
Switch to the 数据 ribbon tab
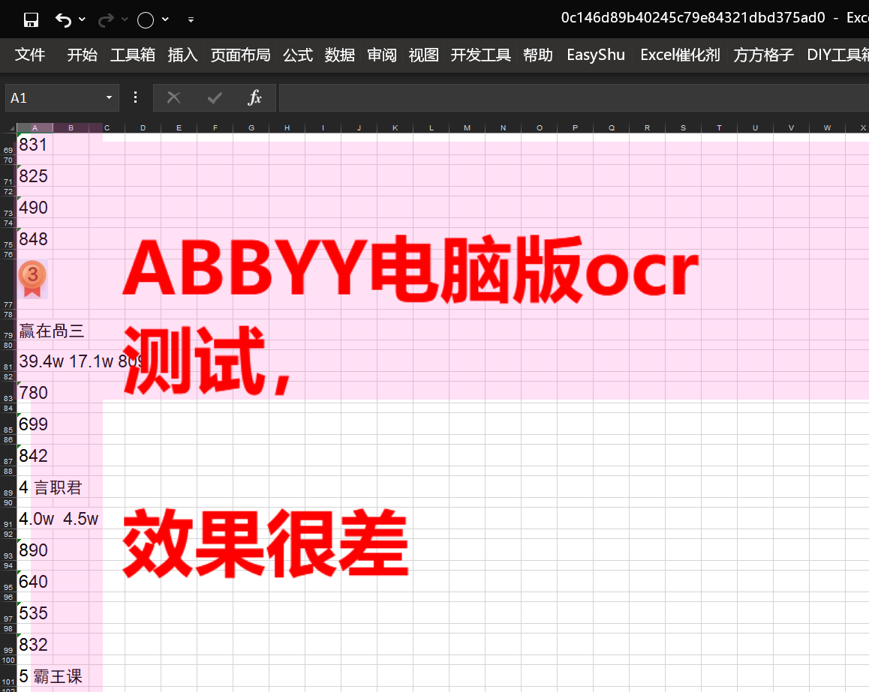(340, 55)
